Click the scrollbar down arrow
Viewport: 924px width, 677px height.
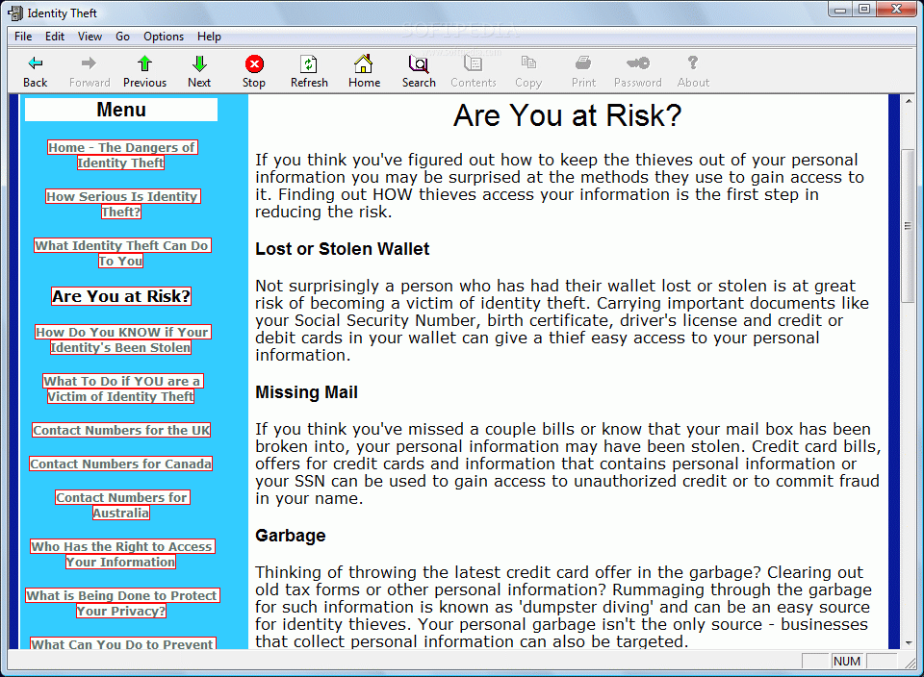pyautogui.click(x=908, y=642)
